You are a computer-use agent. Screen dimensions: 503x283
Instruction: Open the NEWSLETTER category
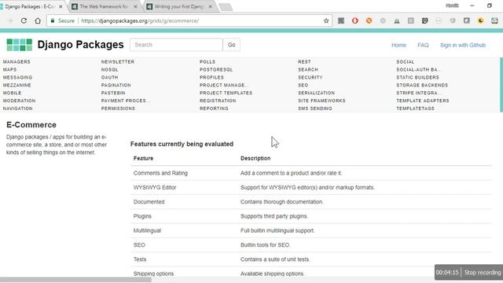[118, 62]
